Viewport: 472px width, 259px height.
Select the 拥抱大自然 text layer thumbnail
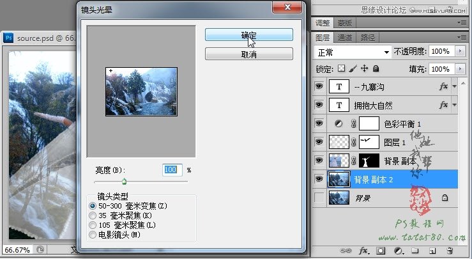pos(339,105)
